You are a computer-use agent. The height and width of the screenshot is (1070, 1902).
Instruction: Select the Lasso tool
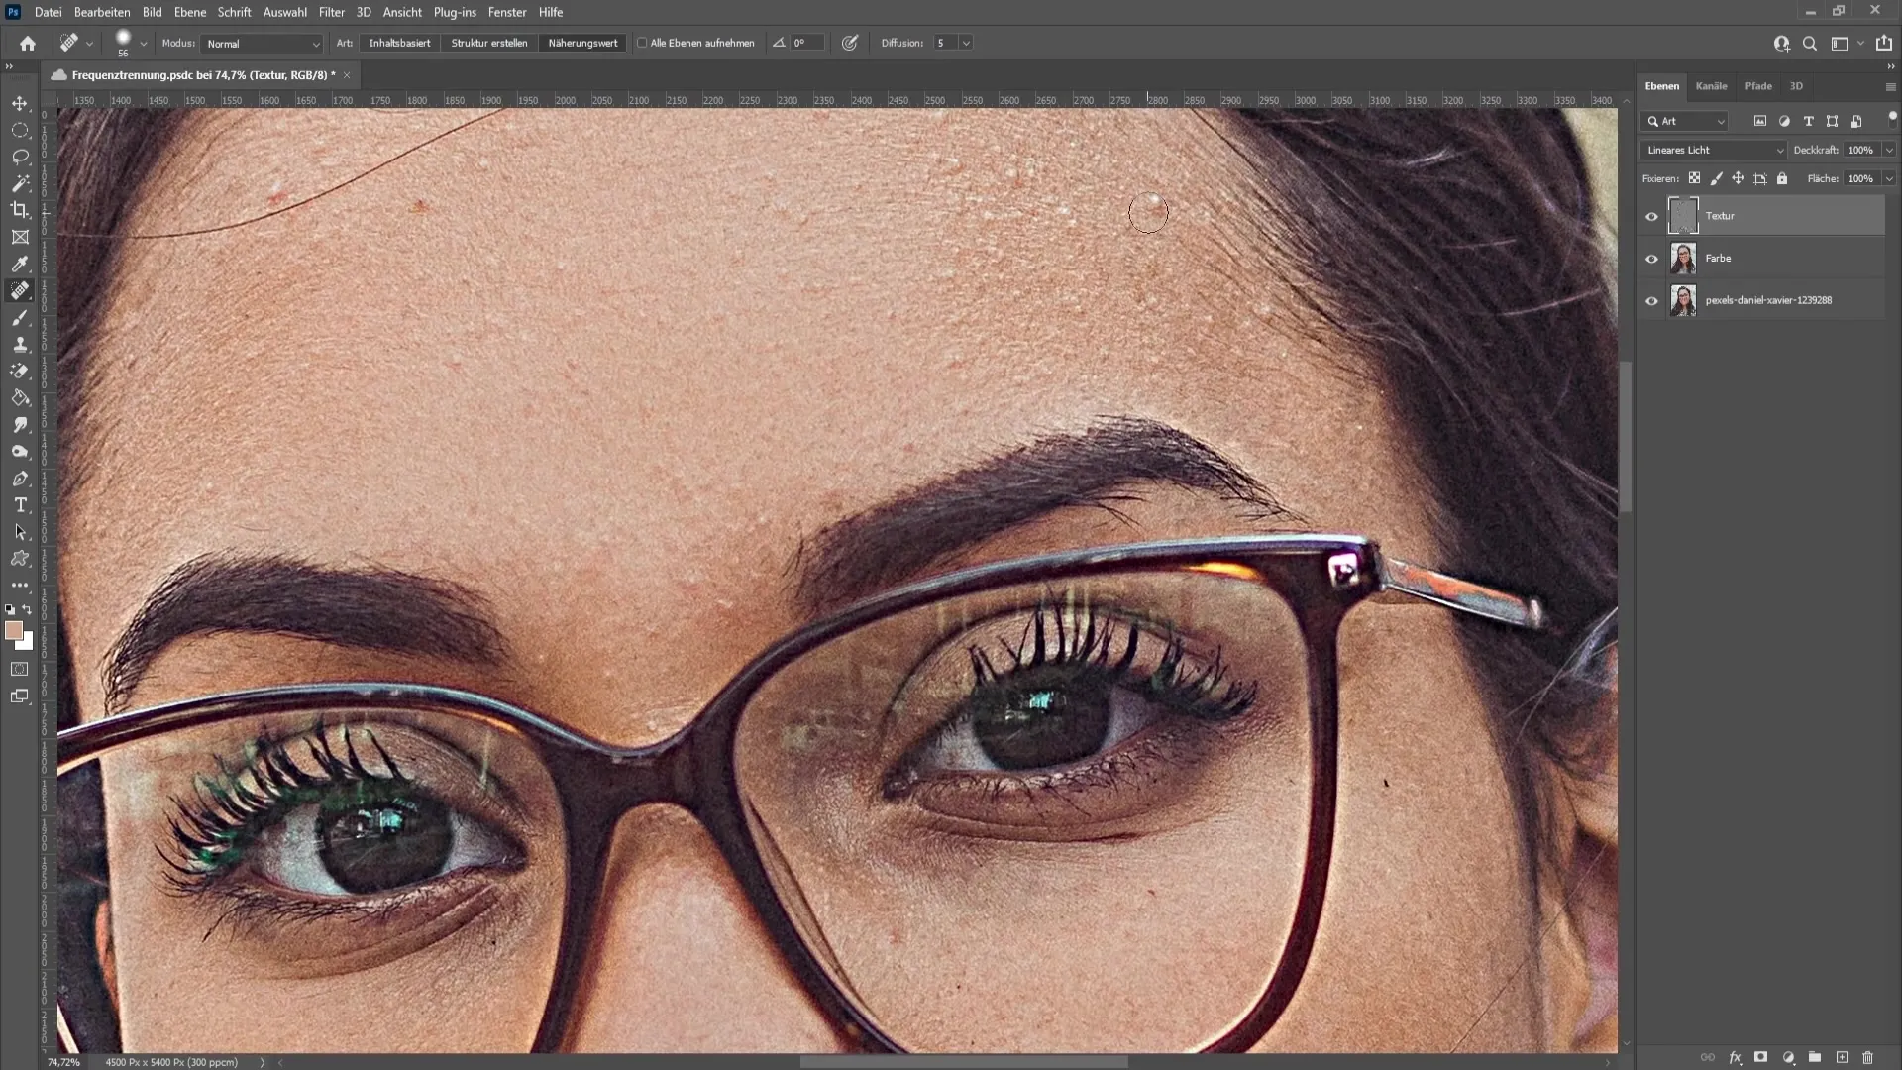click(20, 156)
